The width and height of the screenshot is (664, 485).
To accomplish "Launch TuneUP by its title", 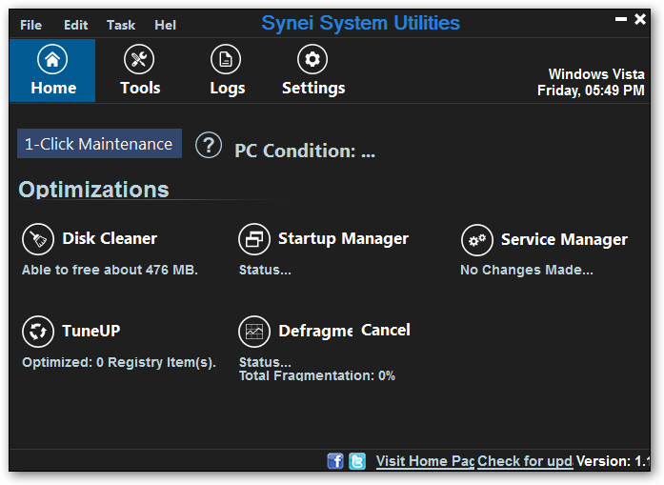I will click(91, 331).
